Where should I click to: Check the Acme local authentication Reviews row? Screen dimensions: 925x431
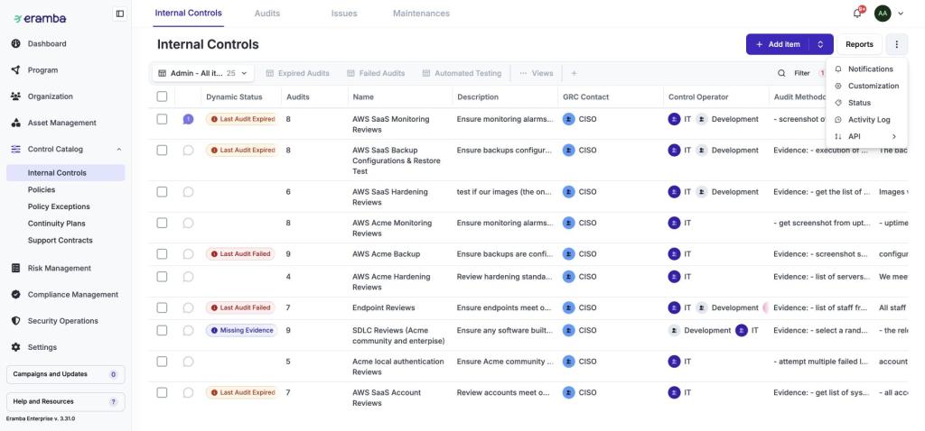(162, 362)
